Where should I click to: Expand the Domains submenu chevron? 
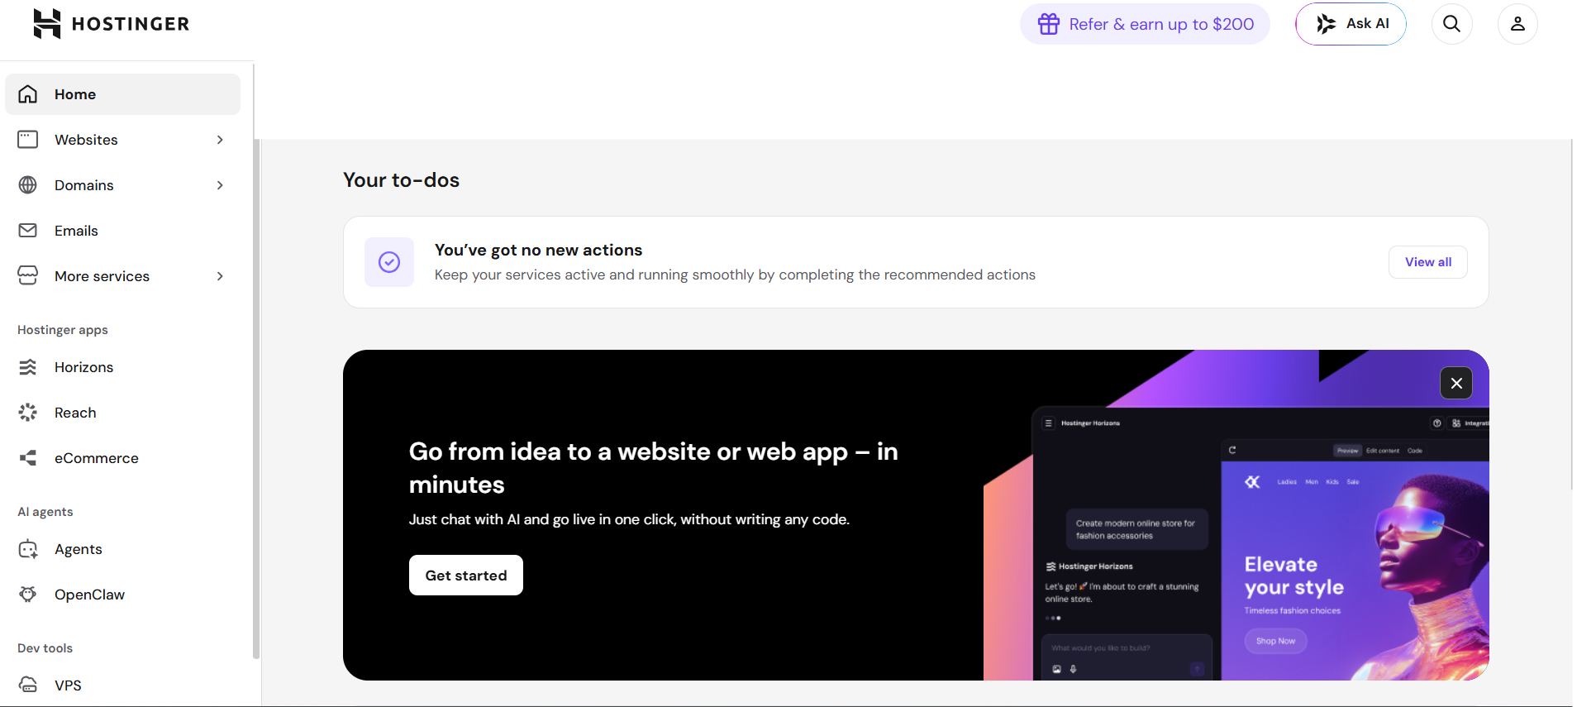coord(220,185)
